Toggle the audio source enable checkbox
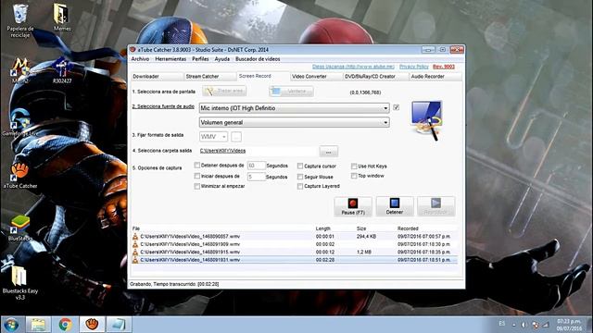 396,107
